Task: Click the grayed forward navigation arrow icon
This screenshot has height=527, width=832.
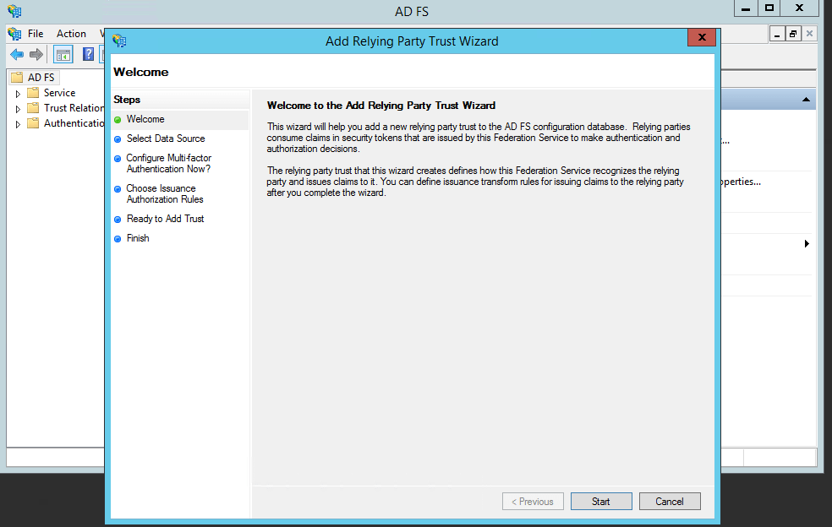Action: click(x=35, y=54)
